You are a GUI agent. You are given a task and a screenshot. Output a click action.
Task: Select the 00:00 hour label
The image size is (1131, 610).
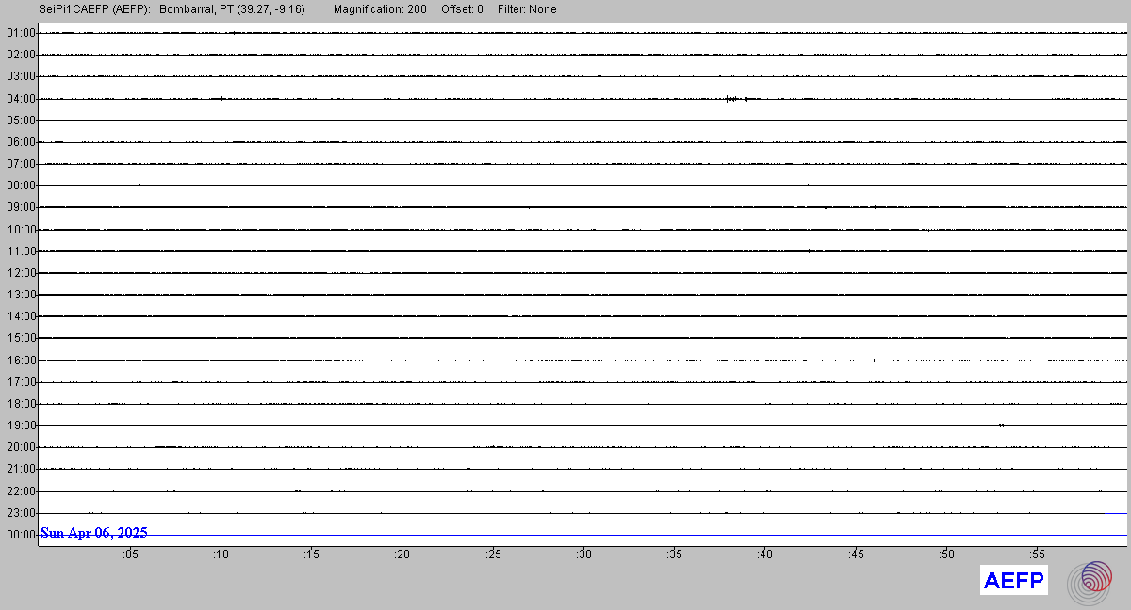tap(21, 535)
